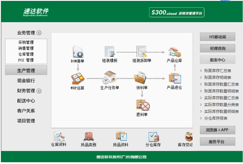
Task: Open the BOM清单 icon
Action: 78,52
